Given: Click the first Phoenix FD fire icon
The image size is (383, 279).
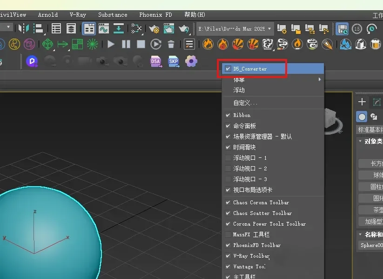Looking at the screenshot, I should point(208,45).
